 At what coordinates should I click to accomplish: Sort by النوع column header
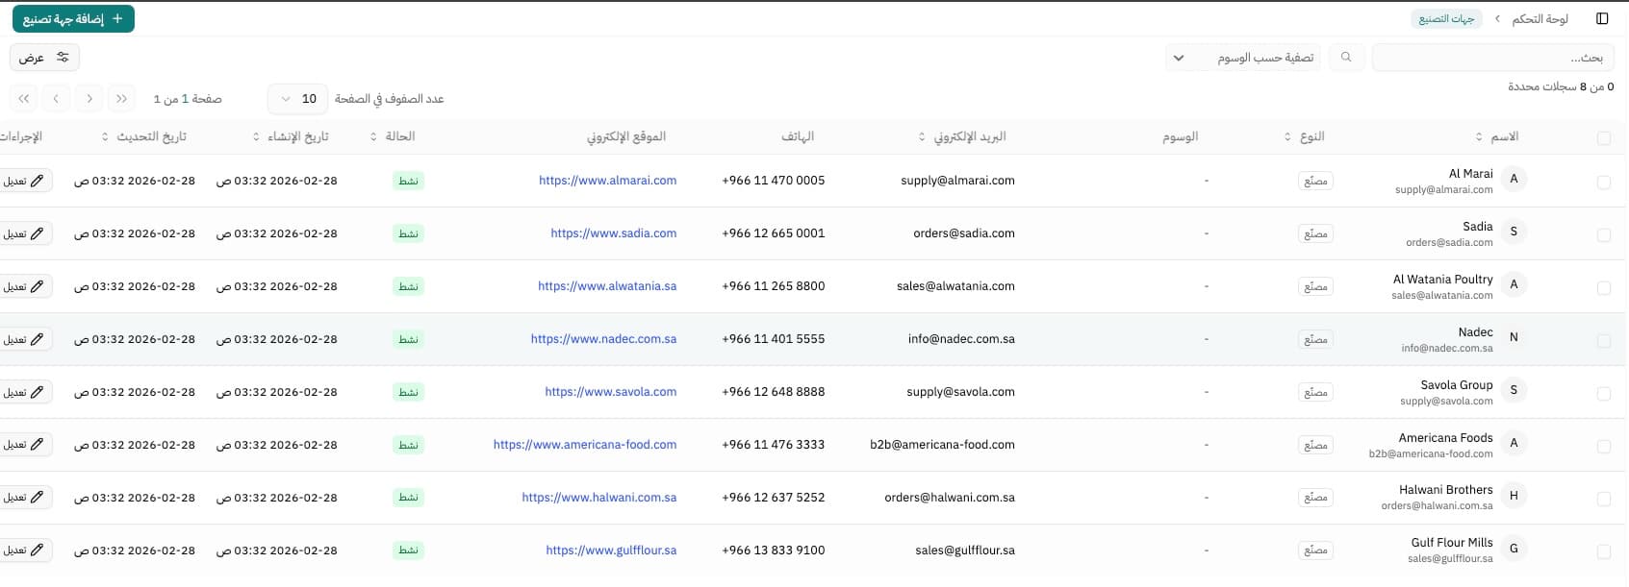pos(1305,136)
